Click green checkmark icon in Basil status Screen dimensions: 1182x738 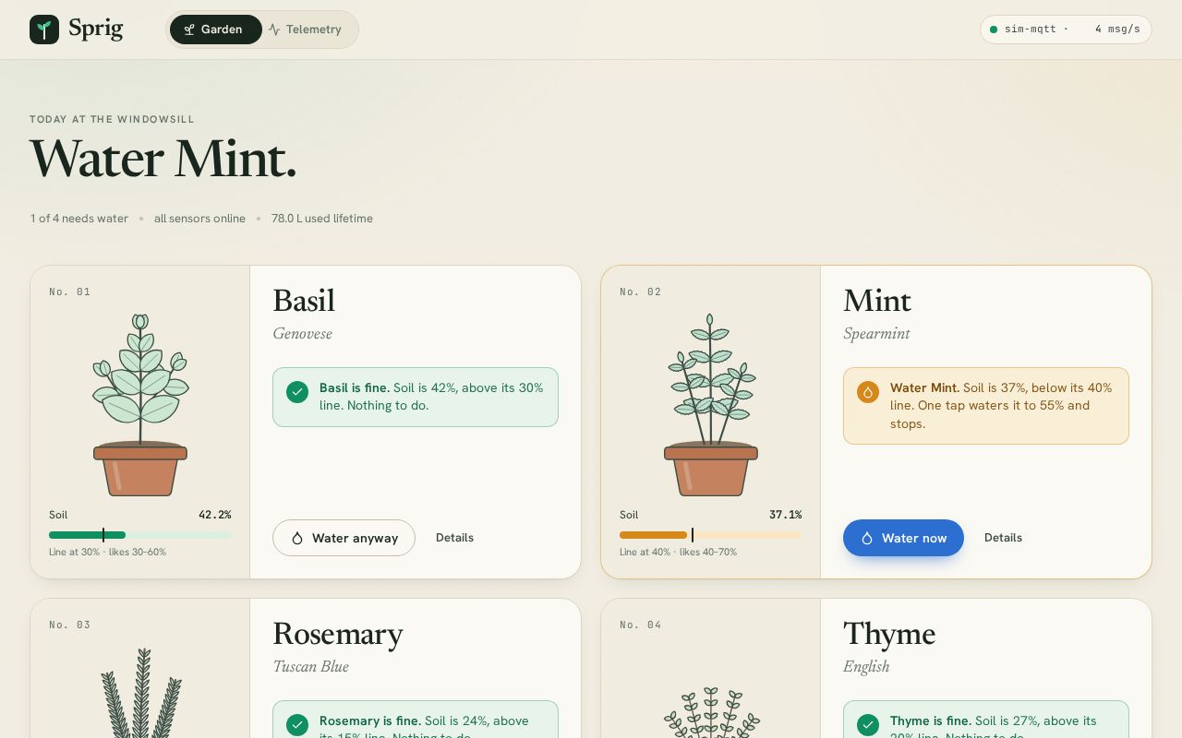pyautogui.click(x=297, y=392)
